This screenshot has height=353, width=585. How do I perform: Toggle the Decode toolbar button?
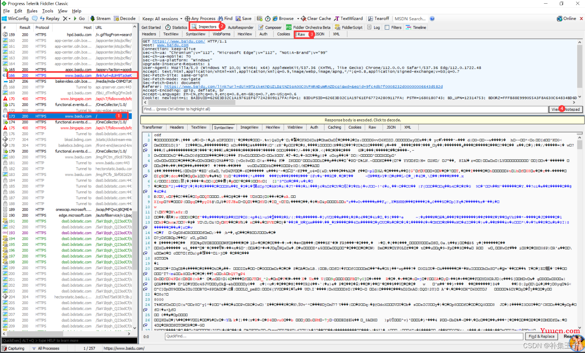[125, 19]
